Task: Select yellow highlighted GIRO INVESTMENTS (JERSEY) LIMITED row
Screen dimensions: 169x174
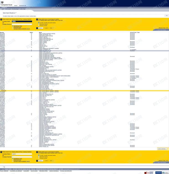Action: 84,91
